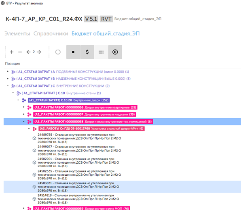The height and width of the screenshot is (210, 241).
Task: Click group icon of НАДЗЕМНЫЕ КОНСТРУКЦИИ row
Action: tap(13, 79)
